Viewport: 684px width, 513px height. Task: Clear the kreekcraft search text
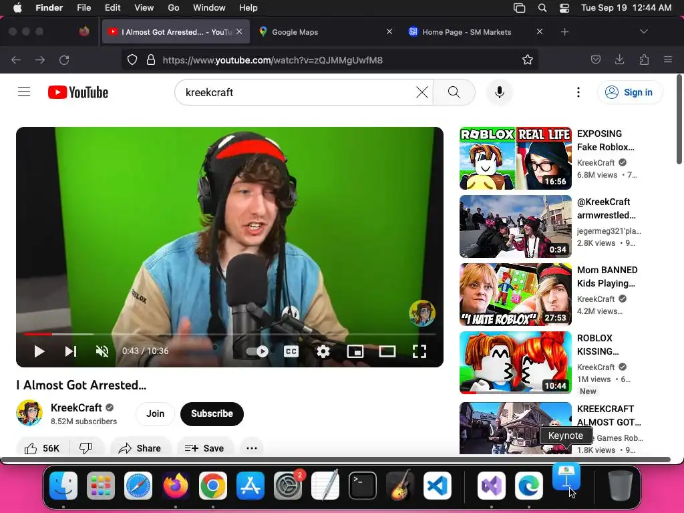422,92
